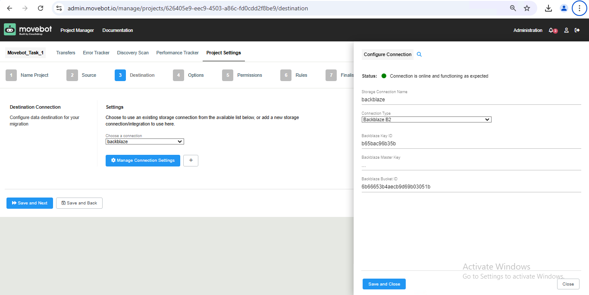Click the movebot logo
Image resolution: width=589 pixels, height=295 pixels.
[28, 30]
